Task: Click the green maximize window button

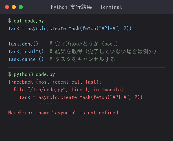Action: [x=21, y=7]
